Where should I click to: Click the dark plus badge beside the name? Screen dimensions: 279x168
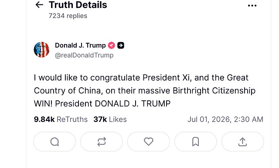click(x=121, y=45)
